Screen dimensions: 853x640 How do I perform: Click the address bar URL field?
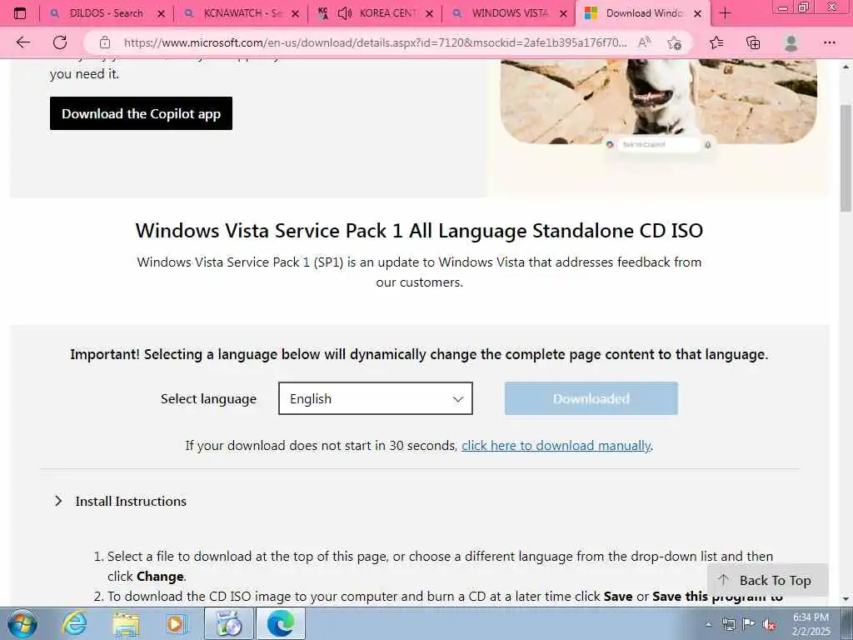(376, 42)
